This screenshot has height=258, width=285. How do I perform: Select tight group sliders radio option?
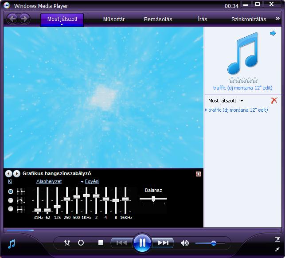(11, 209)
